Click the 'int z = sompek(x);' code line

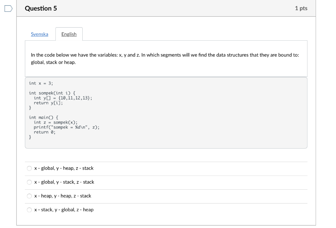[x=55, y=122]
